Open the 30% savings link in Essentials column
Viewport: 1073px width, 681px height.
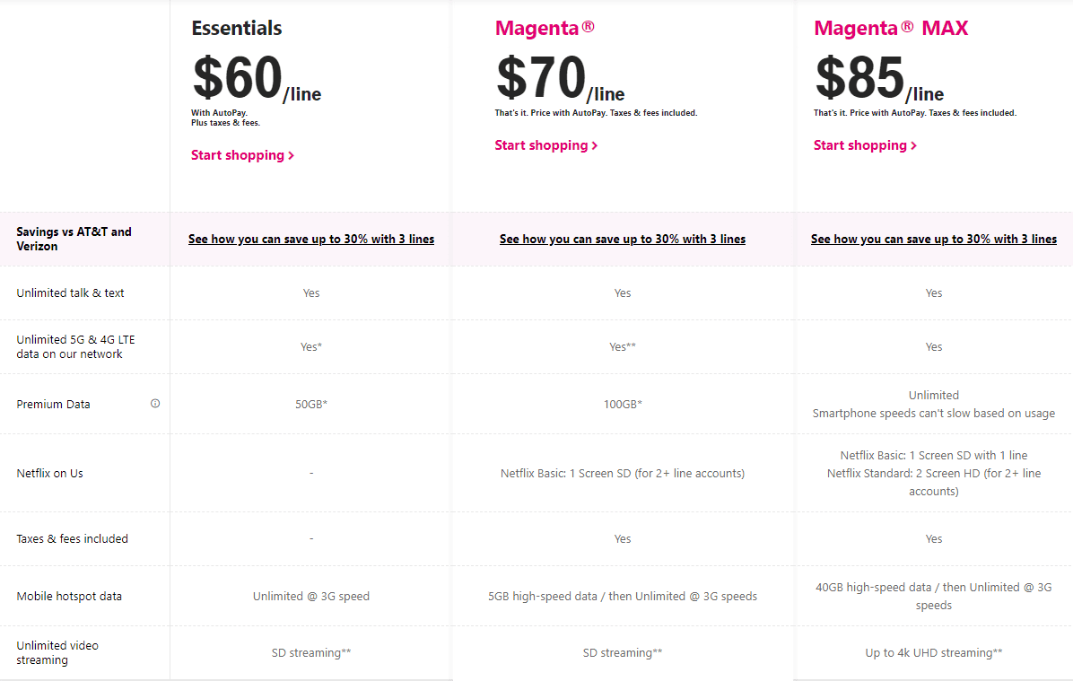point(311,239)
